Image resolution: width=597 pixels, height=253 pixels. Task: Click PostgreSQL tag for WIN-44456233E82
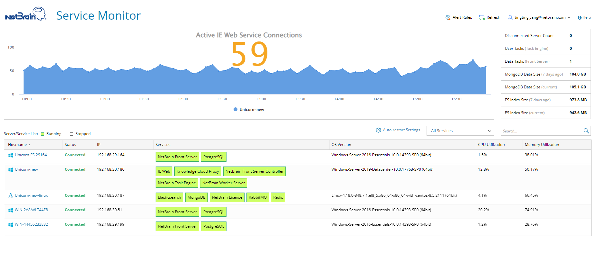click(x=214, y=226)
